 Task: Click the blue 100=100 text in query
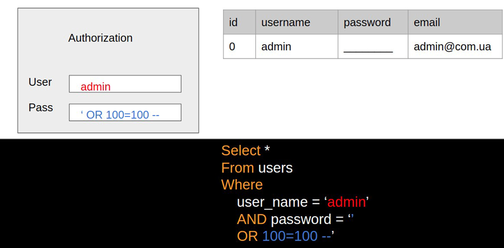coord(290,236)
